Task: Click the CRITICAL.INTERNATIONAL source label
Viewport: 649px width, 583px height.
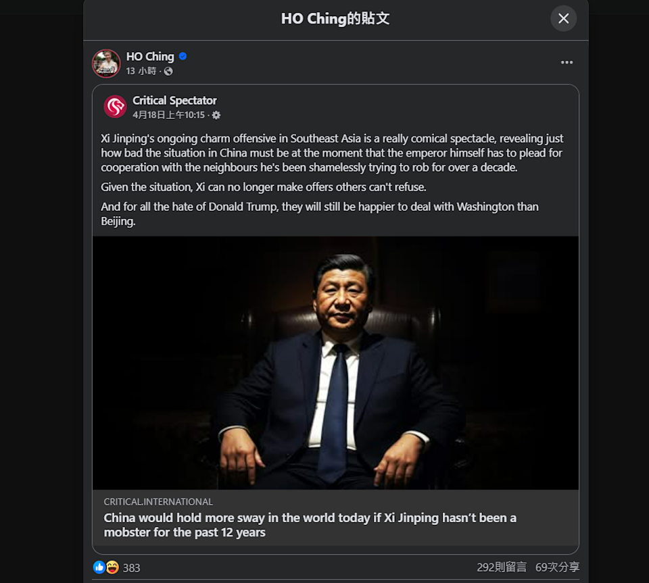Action: tap(158, 501)
